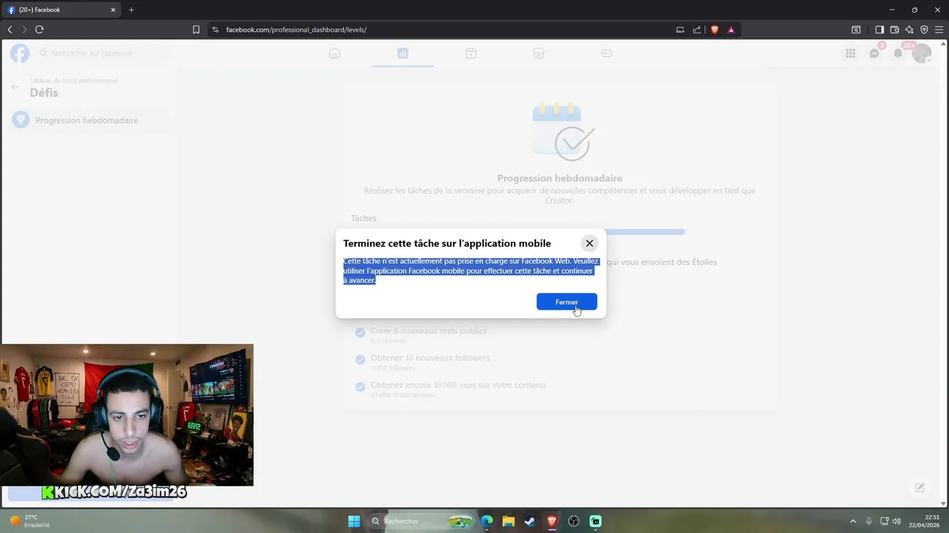Go back with the browser back arrow
Screen dimensions: 949x533
(10, 30)
